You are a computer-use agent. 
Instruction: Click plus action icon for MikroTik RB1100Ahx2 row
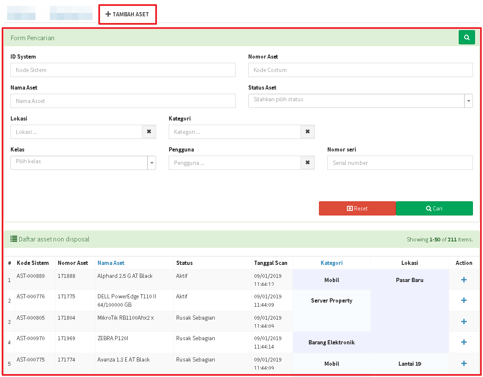(x=464, y=321)
